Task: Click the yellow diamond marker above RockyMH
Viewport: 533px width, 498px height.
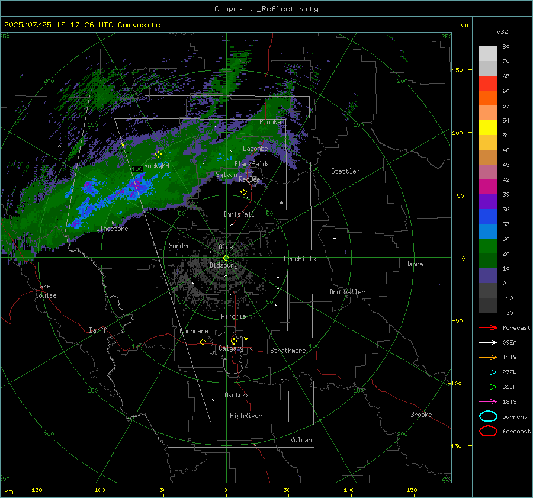Action: [x=158, y=155]
